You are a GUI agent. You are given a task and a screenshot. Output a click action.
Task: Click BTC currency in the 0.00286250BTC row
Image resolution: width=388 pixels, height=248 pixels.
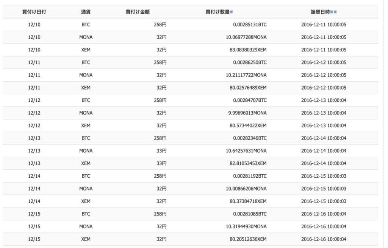(x=86, y=62)
